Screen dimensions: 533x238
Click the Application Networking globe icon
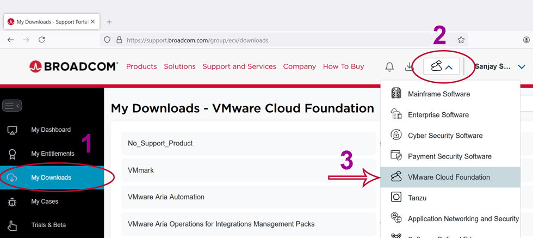pos(396,218)
